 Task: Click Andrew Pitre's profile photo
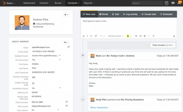click(x=22, y=23)
